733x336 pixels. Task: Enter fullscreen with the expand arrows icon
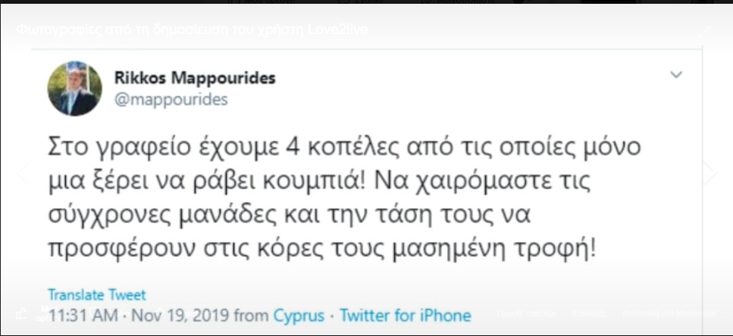[704, 32]
